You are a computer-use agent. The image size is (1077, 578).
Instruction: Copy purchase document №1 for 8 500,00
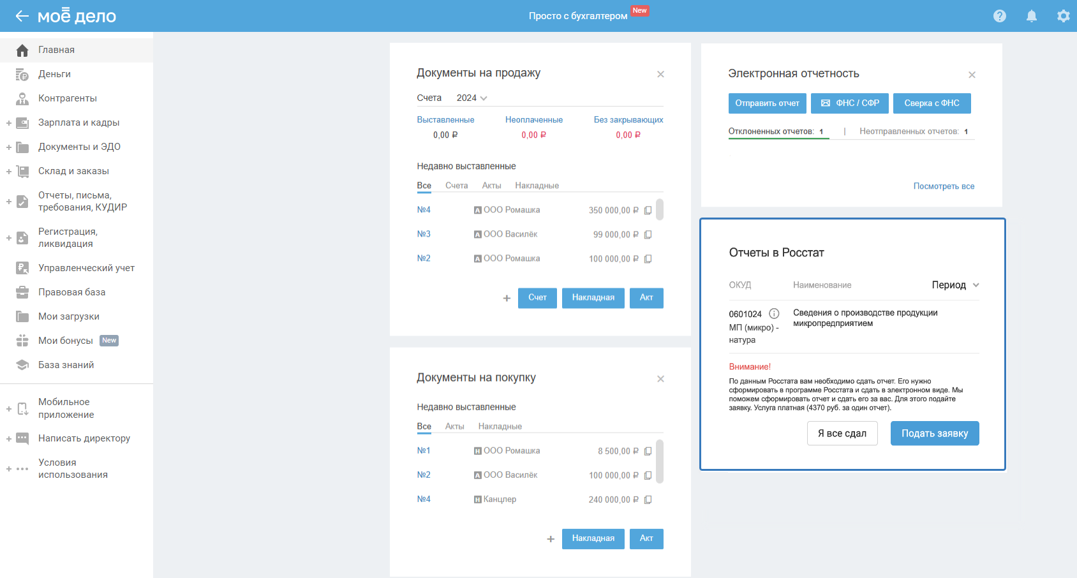(648, 452)
